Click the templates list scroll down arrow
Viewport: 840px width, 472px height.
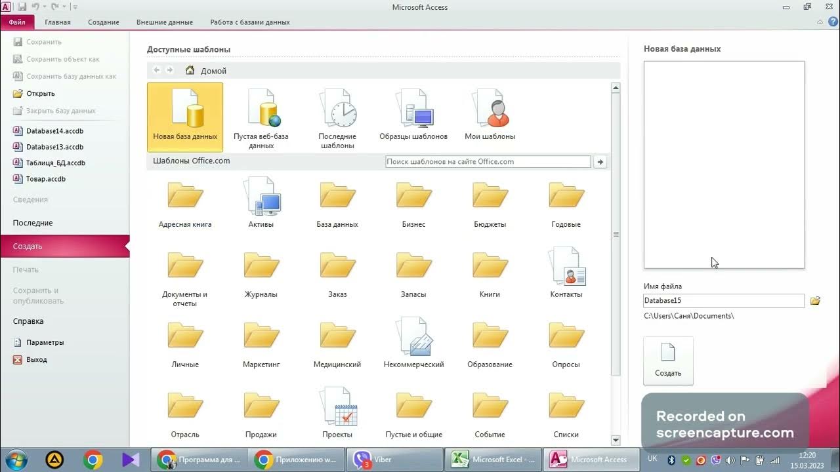616,441
